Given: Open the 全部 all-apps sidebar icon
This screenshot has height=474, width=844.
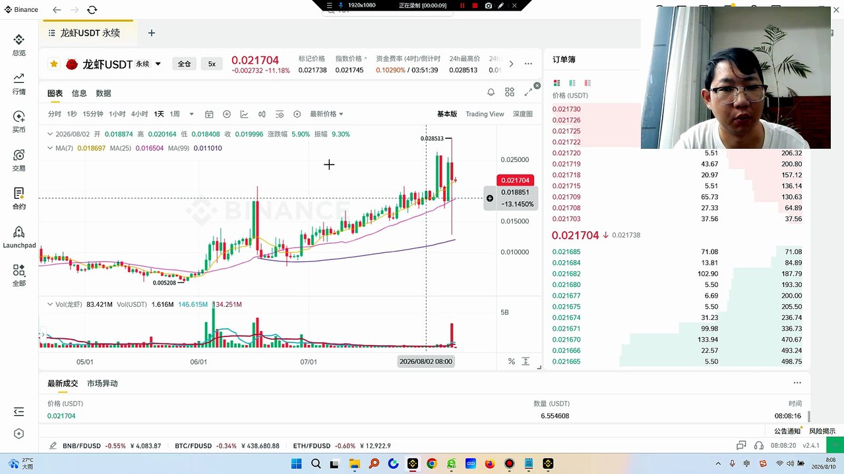Looking at the screenshot, I should pyautogui.click(x=18, y=275).
